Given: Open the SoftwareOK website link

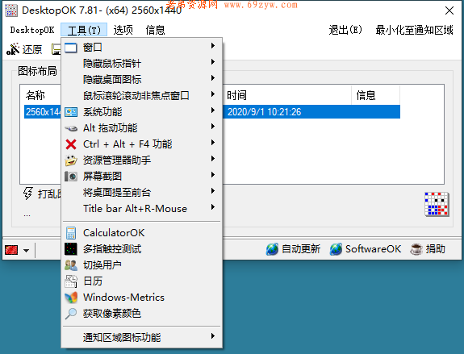Looking at the screenshot, I should tap(366, 249).
